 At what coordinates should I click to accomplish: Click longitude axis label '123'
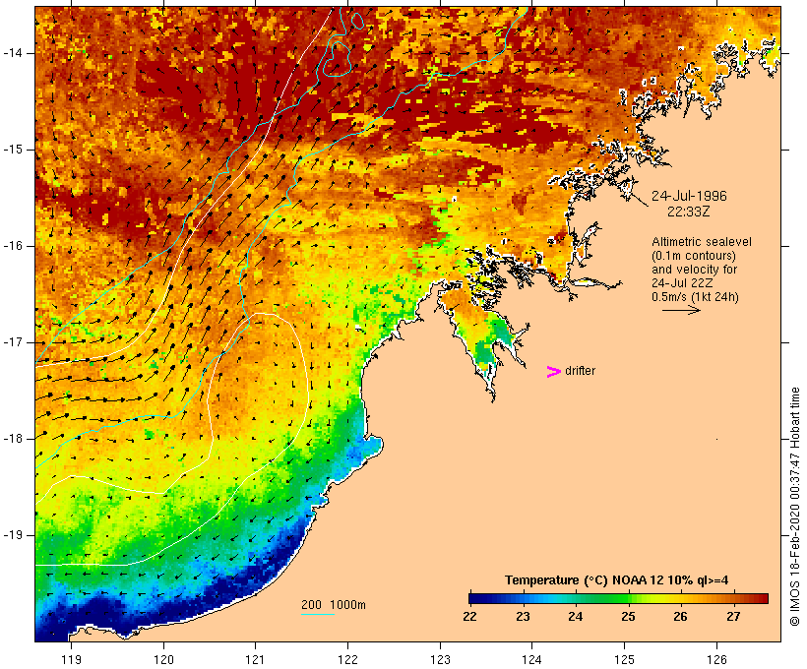(440, 659)
